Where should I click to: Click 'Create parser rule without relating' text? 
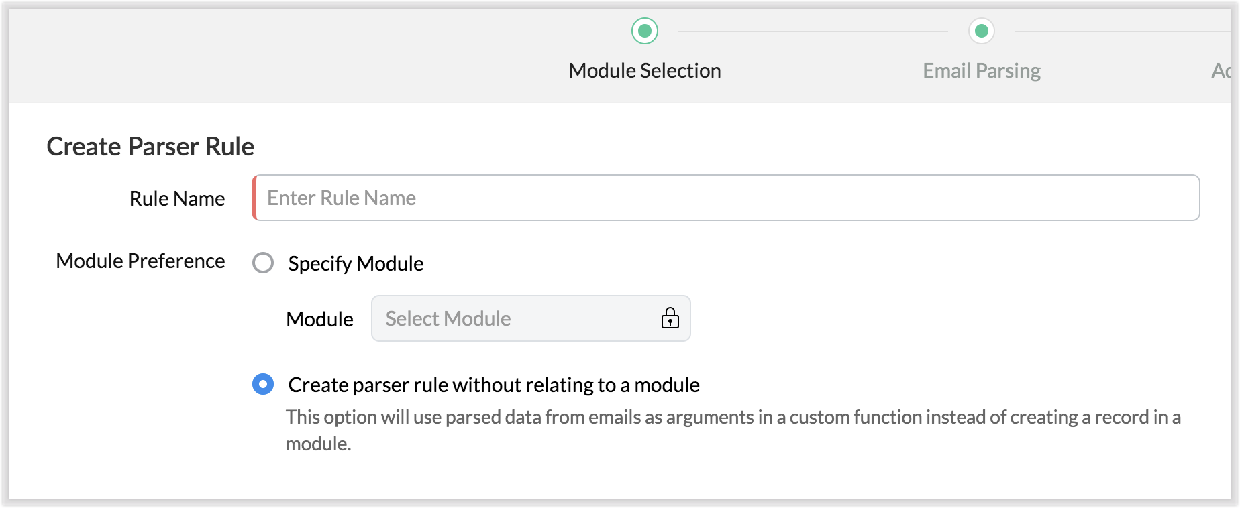click(x=493, y=385)
